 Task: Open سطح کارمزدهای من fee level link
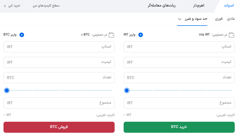[x=46, y=6]
